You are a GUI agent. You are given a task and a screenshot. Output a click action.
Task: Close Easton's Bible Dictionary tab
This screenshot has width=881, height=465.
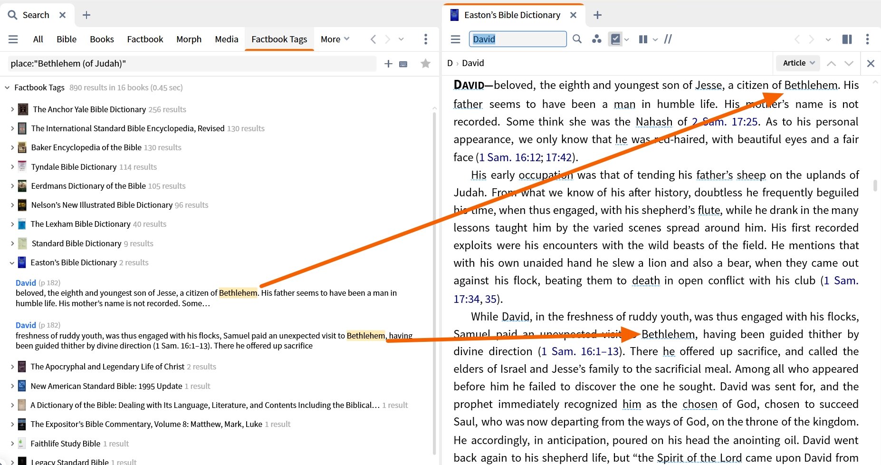coord(573,15)
